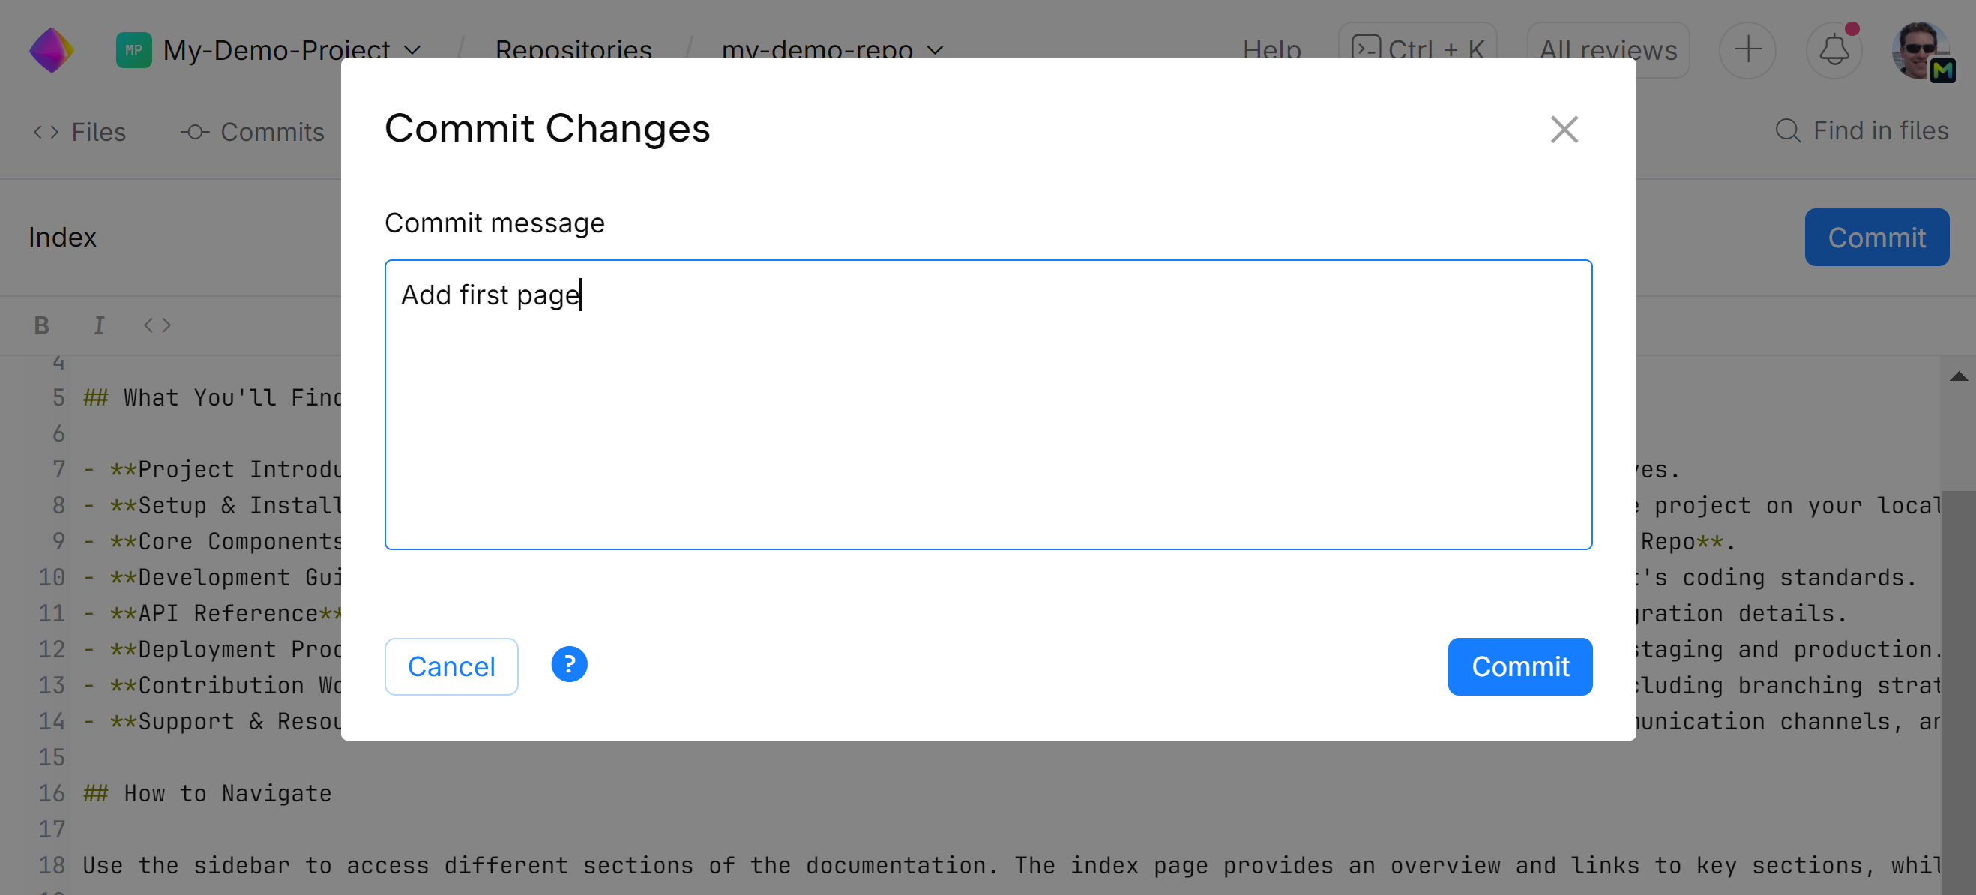Cancel the commit dialog
Viewport: 1976px width, 895px height.
[x=451, y=666]
